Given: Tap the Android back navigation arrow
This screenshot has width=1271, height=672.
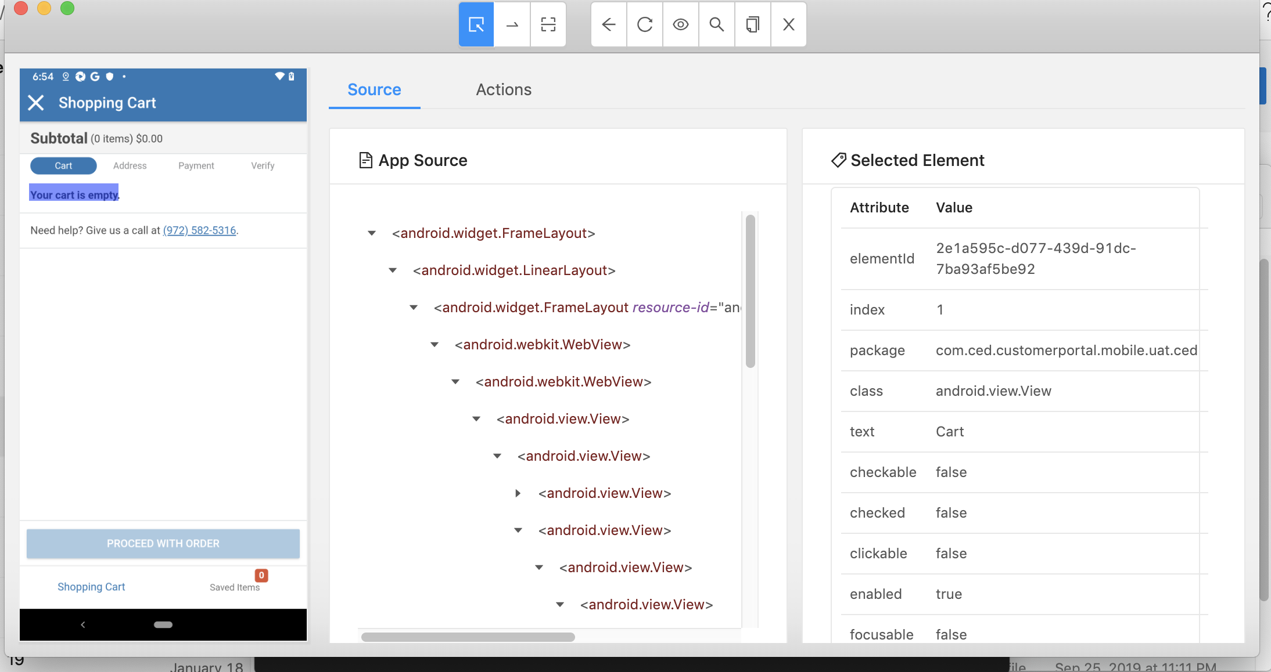Looking at the screenshot, I should (x=83, y=624).
